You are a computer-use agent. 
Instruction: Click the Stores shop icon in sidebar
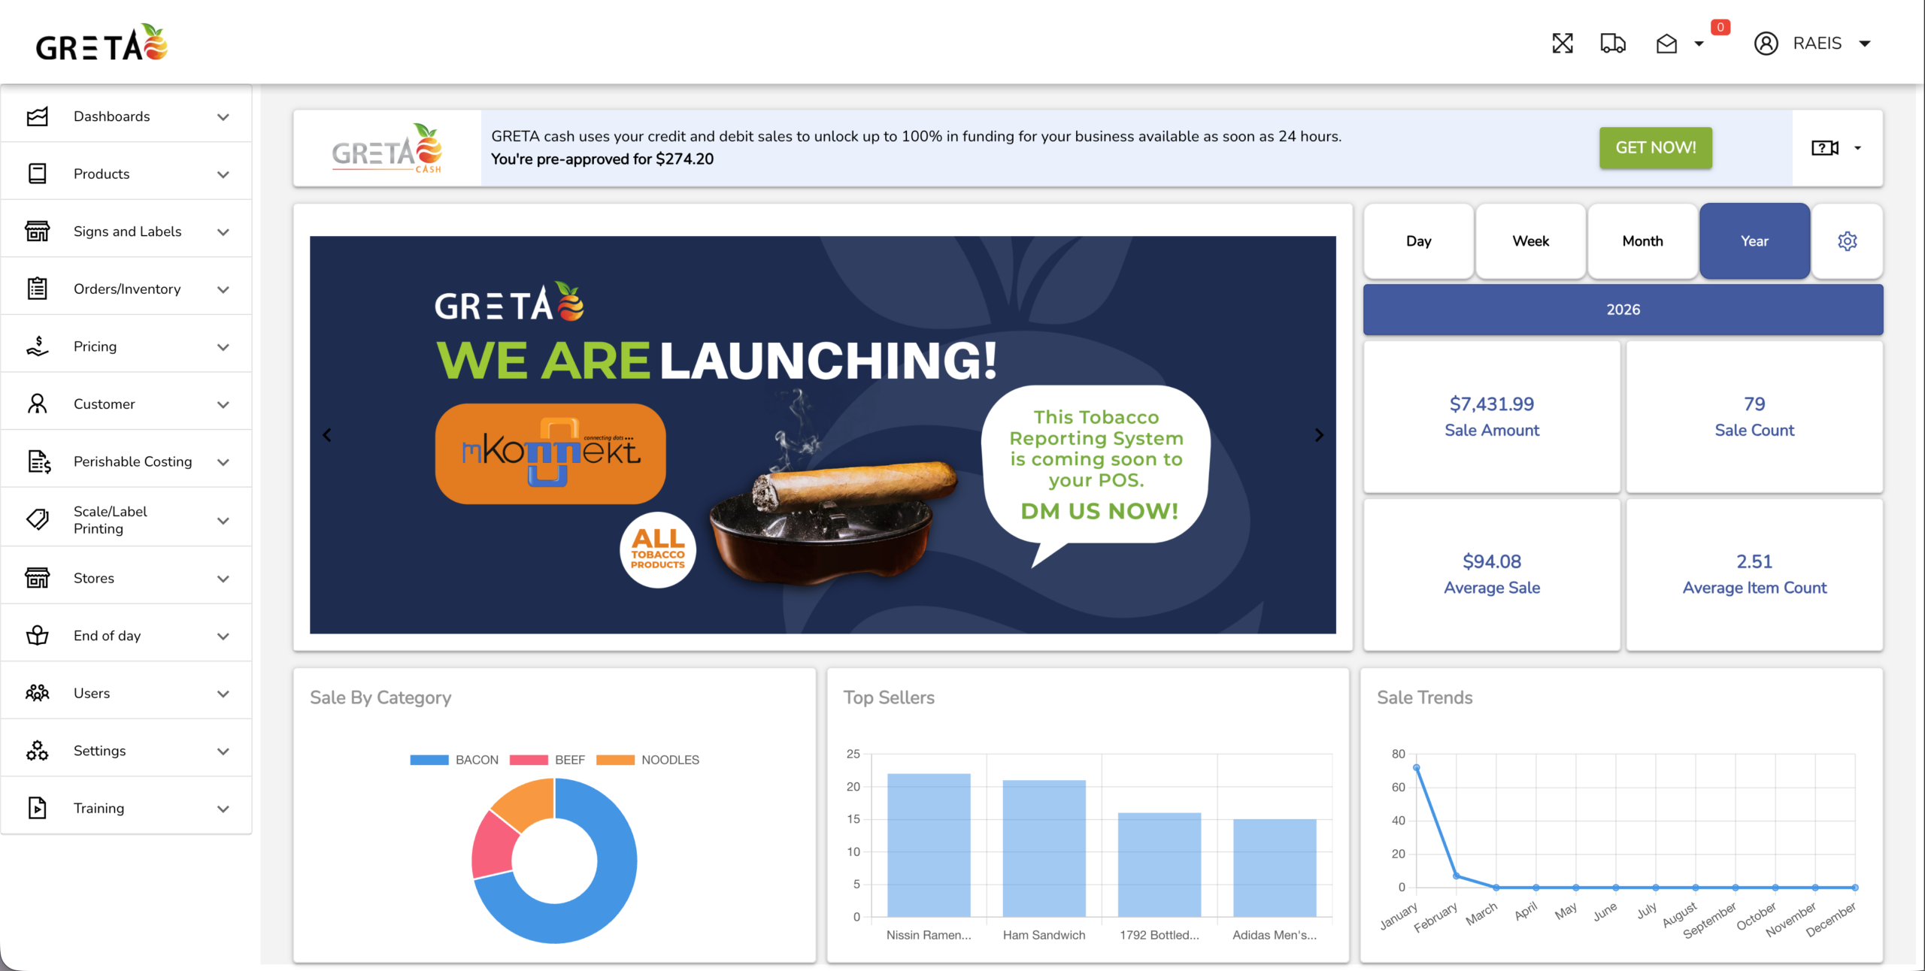38,578
